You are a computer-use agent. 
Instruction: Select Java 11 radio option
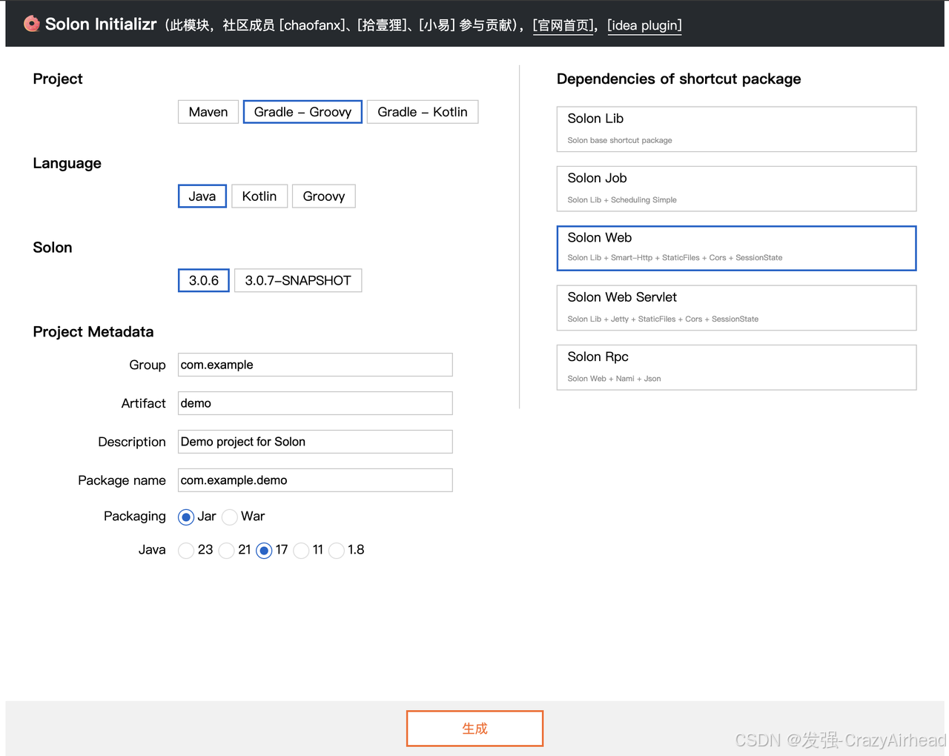pyautogui.click(x=301, y=551)
